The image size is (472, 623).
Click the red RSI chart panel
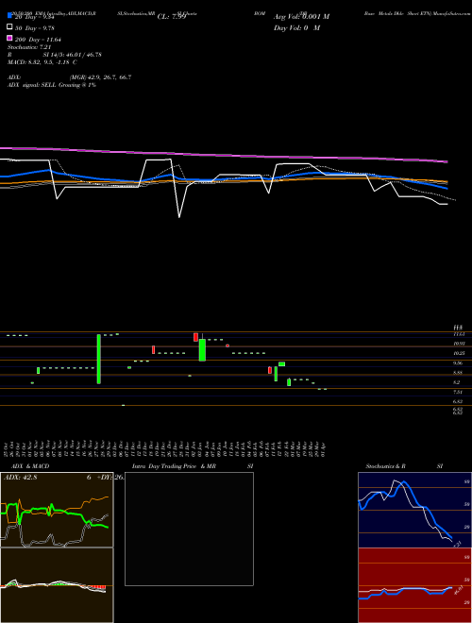point(414,585)
